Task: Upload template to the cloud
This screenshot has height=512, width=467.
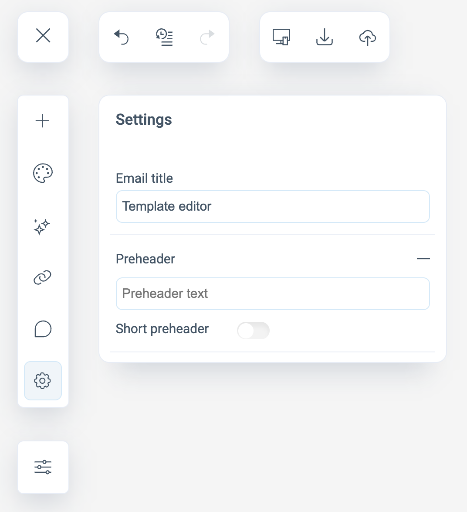Action: click(368, 38)
